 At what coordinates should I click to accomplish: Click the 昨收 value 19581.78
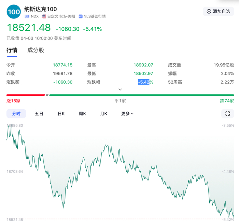click(x=62, y=74)
